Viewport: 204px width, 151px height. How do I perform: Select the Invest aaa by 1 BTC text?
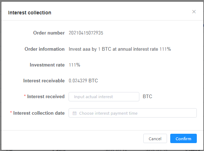[x=90, y=49]
